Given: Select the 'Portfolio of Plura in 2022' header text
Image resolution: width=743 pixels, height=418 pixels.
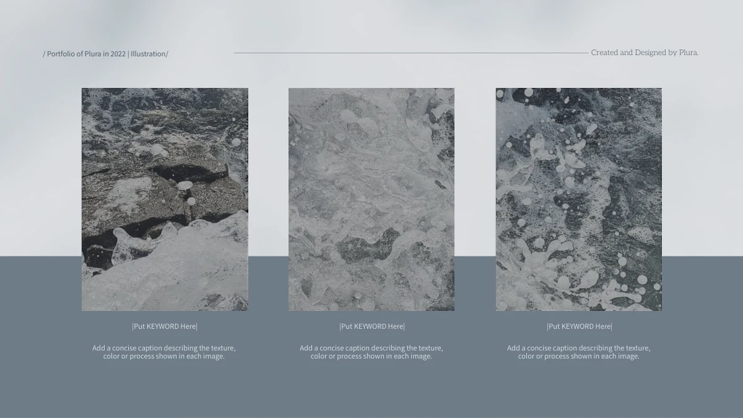Looking at the screenshot, I should click(x=105, y=54).
